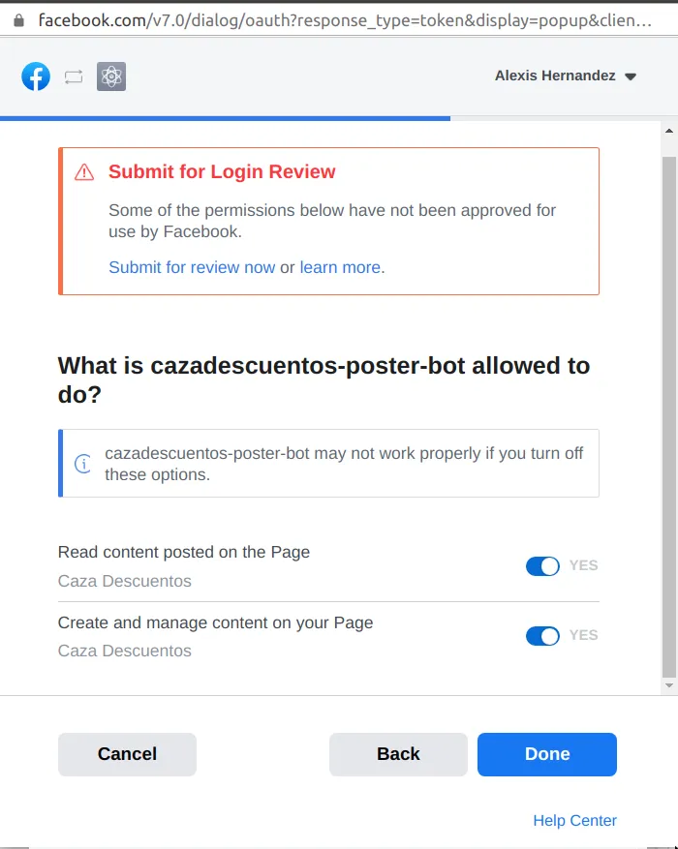The image size is (678, 849).
Task: Open the learn more link
Action: pyautogui.click(x=340, y=267)
